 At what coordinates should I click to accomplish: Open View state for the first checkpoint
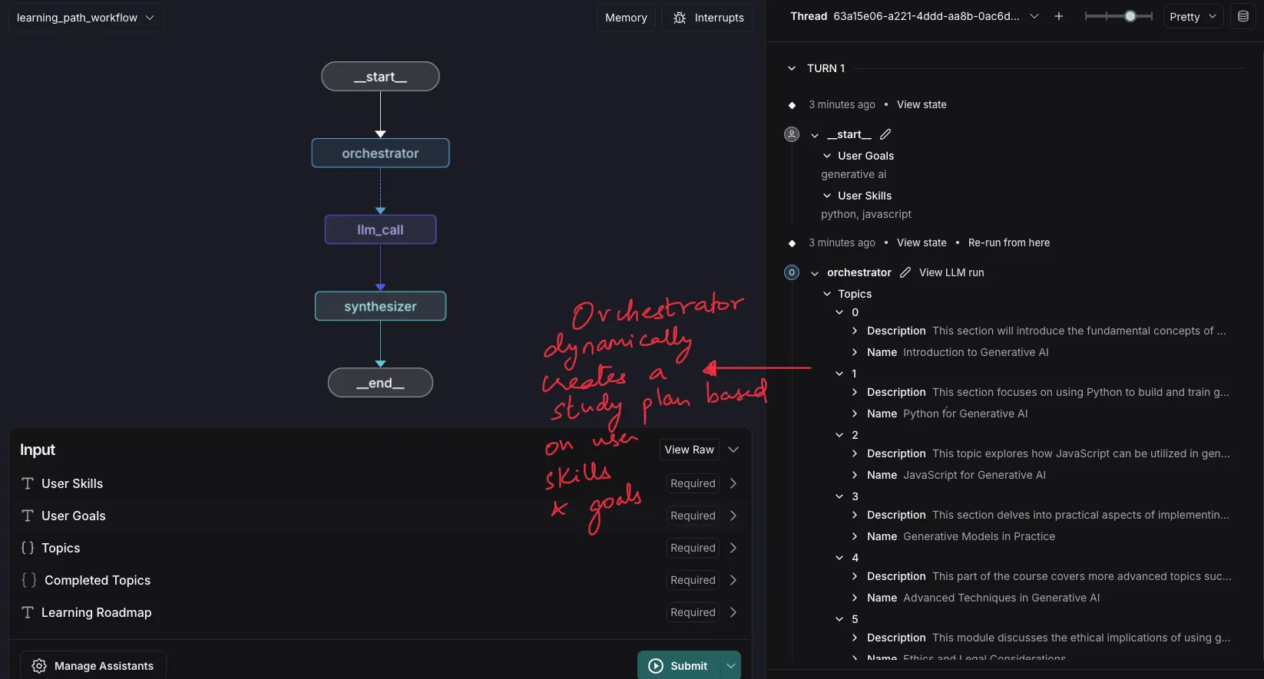coord(922,104)
